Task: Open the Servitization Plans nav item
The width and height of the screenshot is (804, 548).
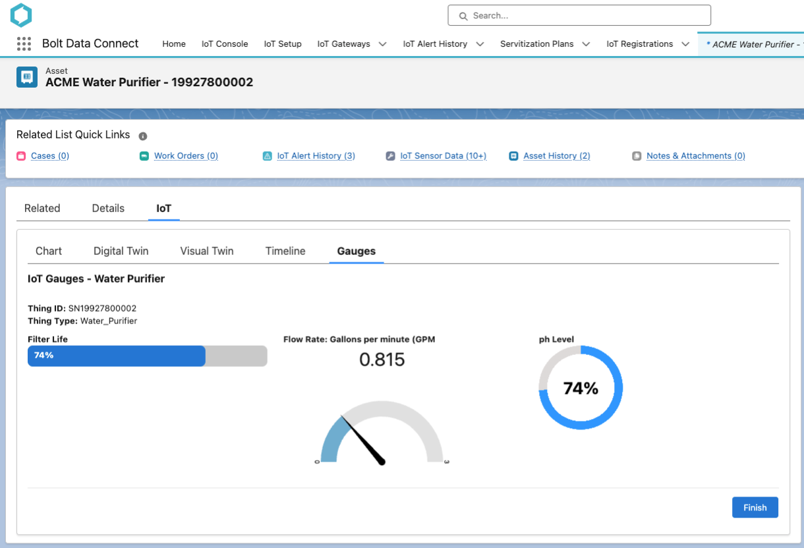Action: pyautogui.click(x=536, y=44)
